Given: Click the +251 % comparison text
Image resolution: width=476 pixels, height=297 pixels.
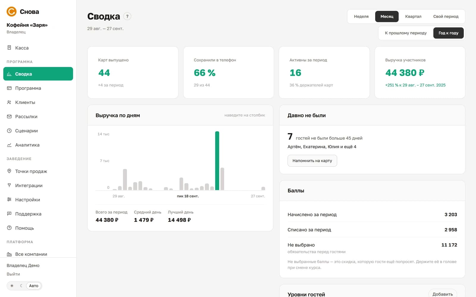Looking at the screenshot, I should (x=415, y=85).
